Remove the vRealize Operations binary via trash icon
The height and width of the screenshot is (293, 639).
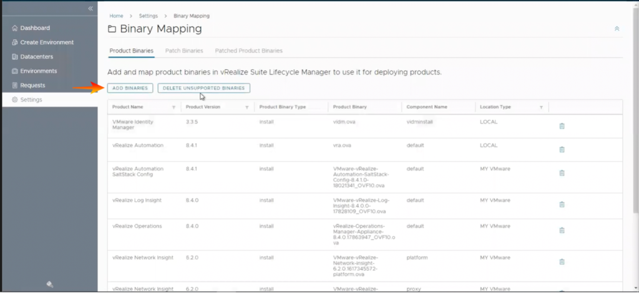click(x=562, y=230)
